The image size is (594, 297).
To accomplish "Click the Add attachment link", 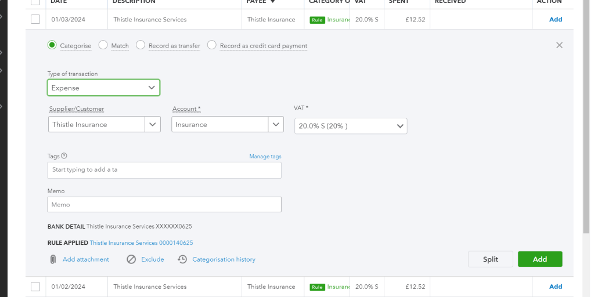I will [x=85, y=259].
